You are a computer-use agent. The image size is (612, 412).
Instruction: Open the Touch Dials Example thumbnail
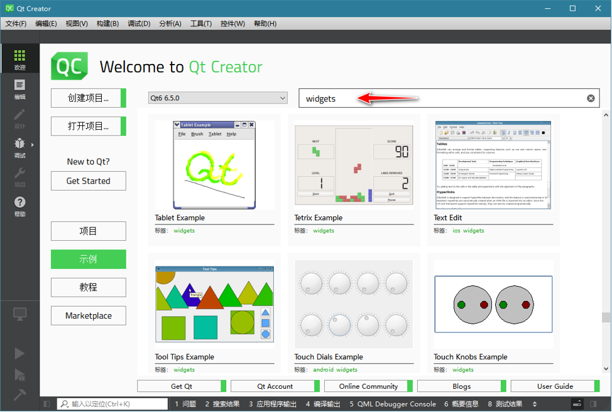pyautogui.click(x=354, y=304)
